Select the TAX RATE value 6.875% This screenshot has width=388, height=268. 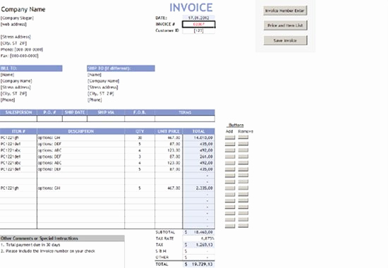tap(199, 238)
